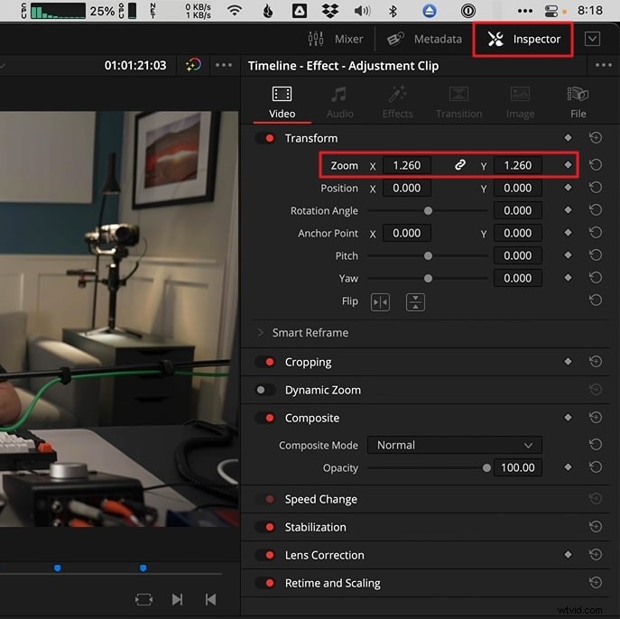620x619 pixels.
Task: Toggle the Transform section switch
Action: 265,138
